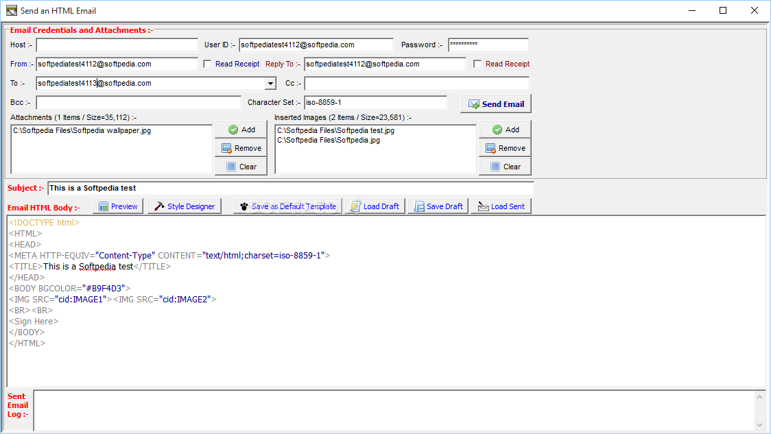
Task: Maximize the Send an HTML Email window
Action: (x=723, y=10)
